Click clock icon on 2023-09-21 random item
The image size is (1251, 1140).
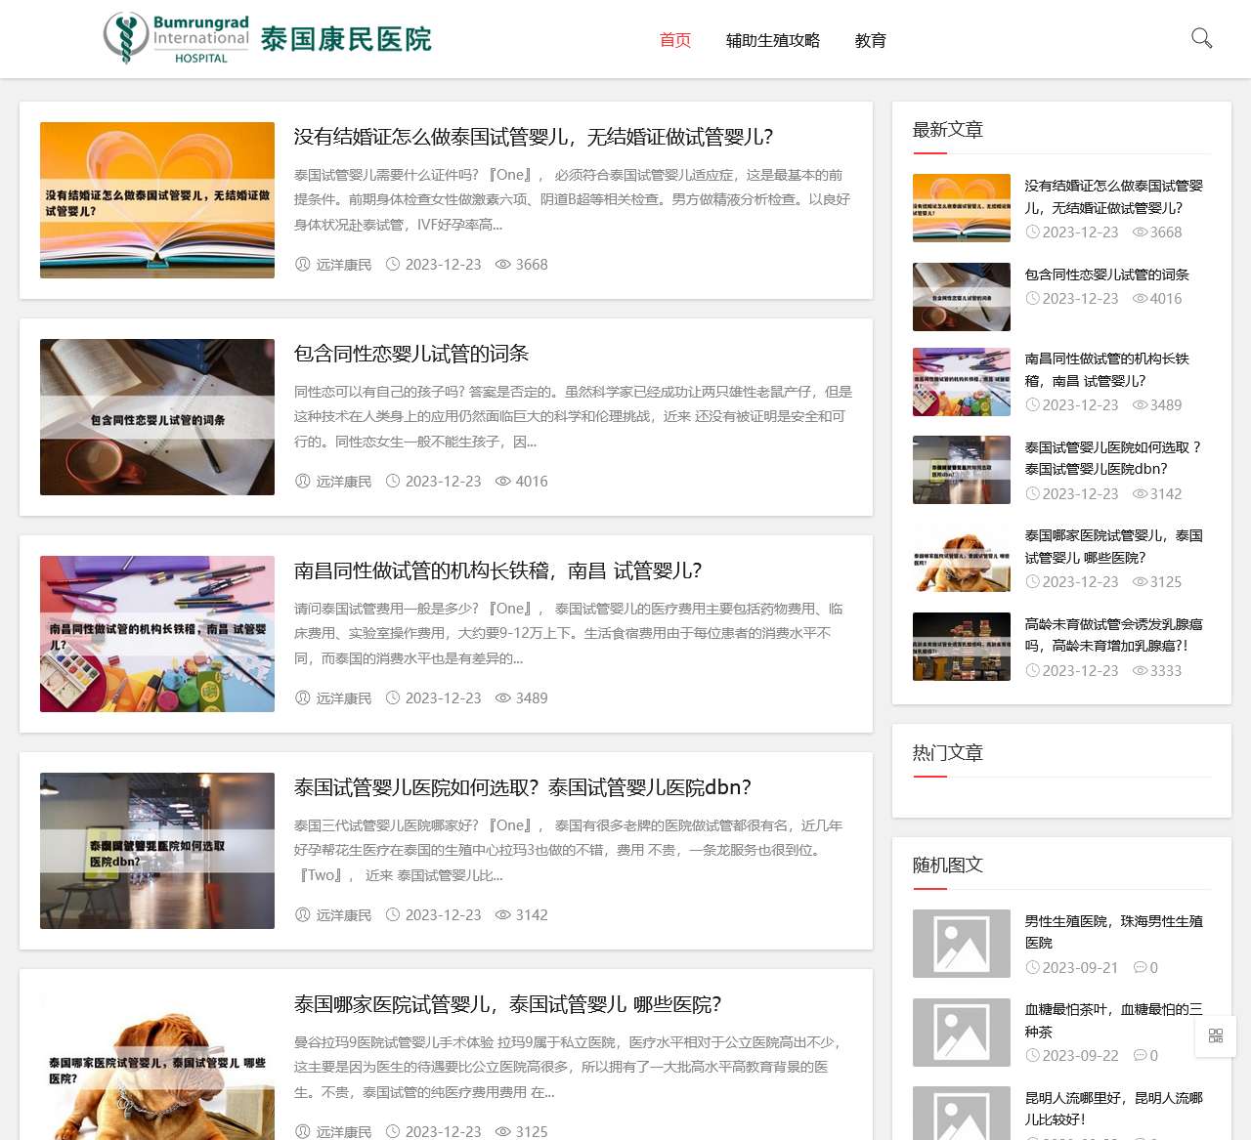(1032, 968)
